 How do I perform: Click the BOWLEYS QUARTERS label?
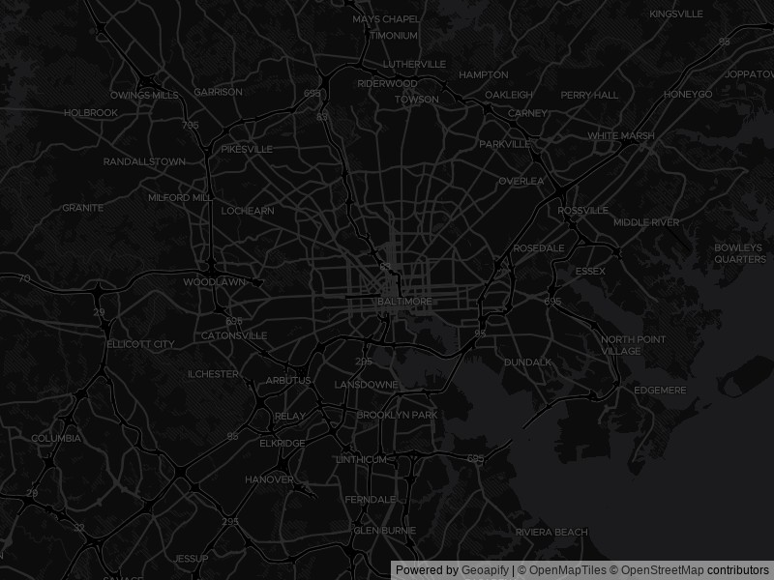pyautogui.click(x=740, y=253)
